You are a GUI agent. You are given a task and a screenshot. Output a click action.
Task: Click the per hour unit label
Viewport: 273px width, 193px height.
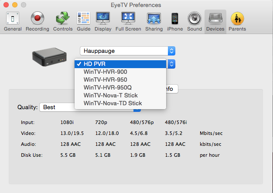(210, 155)
